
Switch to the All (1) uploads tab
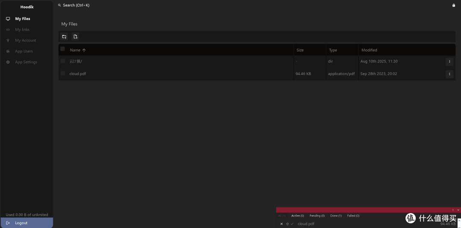click(282, 216)
